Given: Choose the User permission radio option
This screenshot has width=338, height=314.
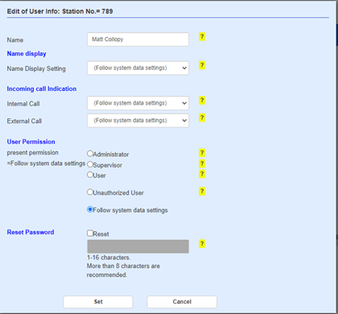Looking at the screenshot, I should point(90,175).
